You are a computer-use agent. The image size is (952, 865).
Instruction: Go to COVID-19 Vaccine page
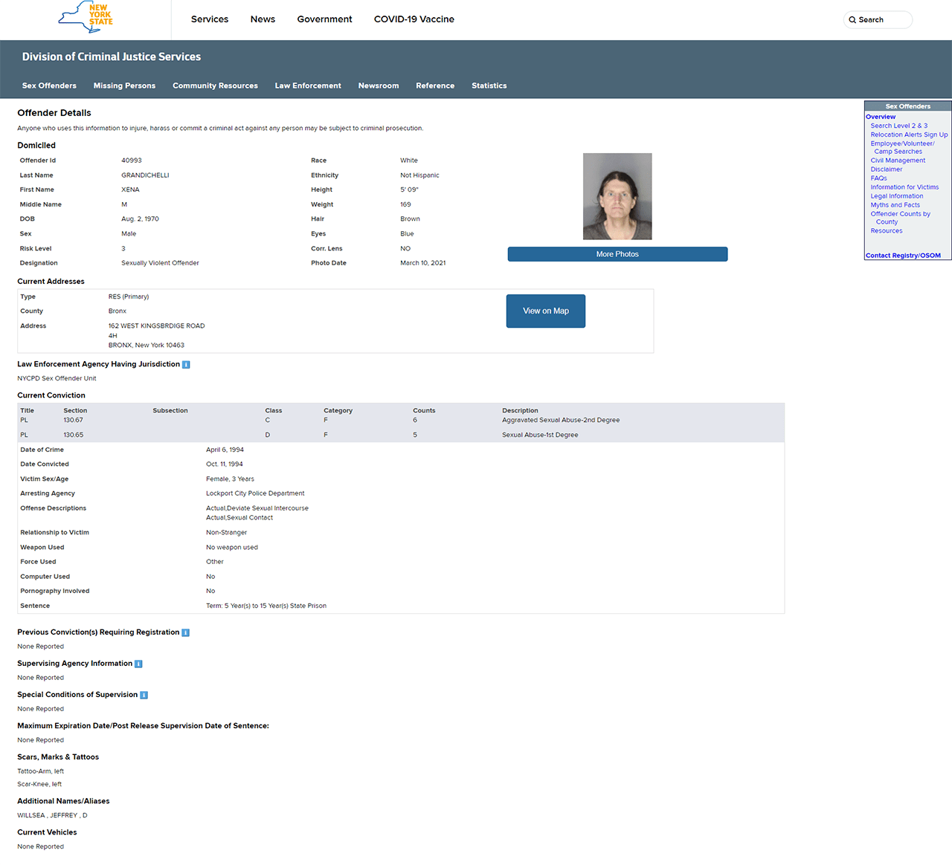pyautogui.click(x=414, y=19)
